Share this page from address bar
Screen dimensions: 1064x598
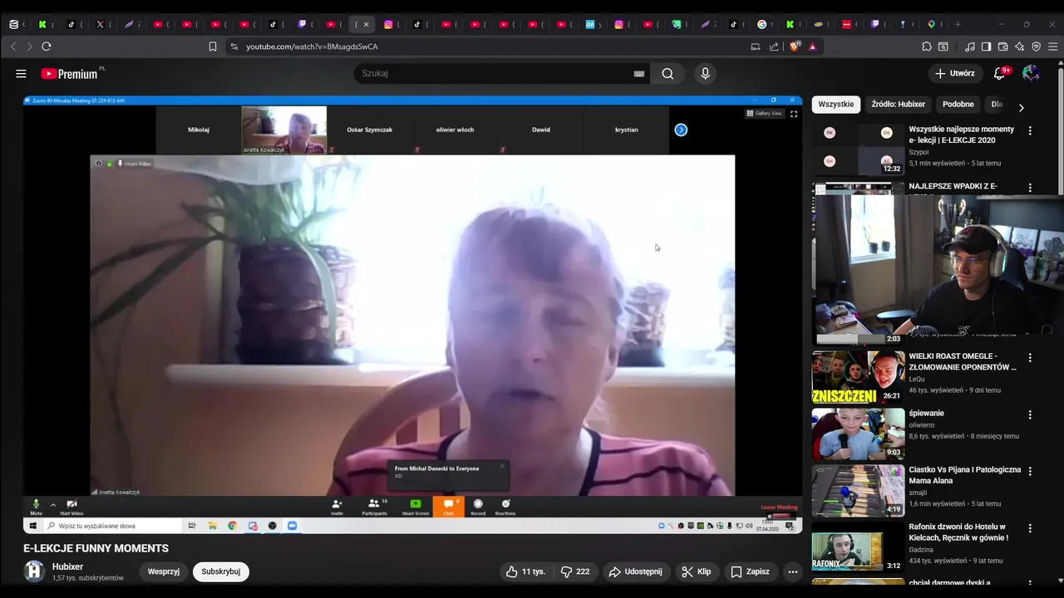click(775, 47)
